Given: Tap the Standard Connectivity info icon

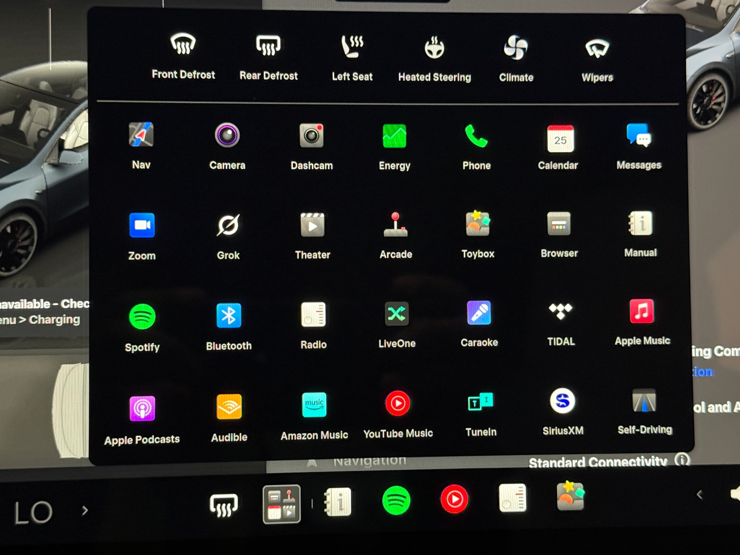Looking at the screenshot, I should tap(682, 460).
